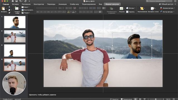Open the Рисование tab

pyautogui.click(x=26, y=4)
